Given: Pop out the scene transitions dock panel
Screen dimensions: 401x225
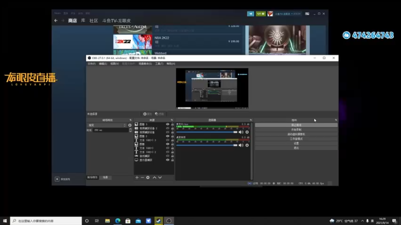Looking at the screenshot, I should 130,120.
